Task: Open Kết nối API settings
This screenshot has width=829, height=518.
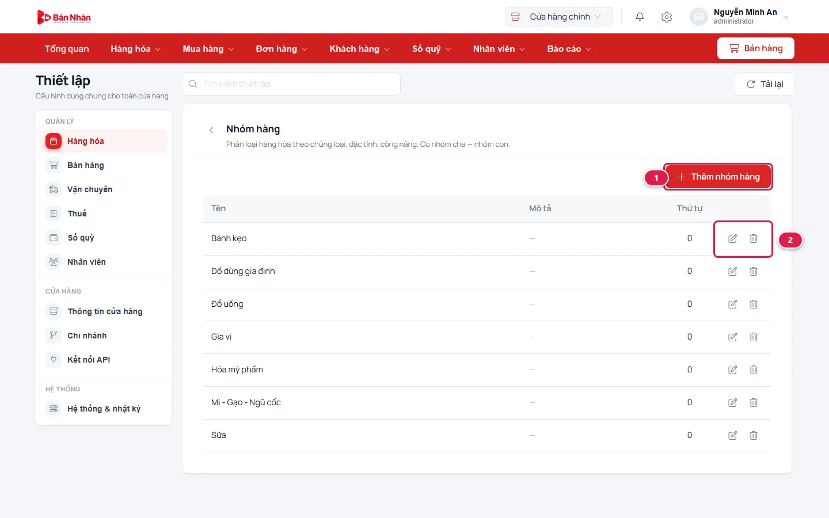Action: (x=104, y=360)
